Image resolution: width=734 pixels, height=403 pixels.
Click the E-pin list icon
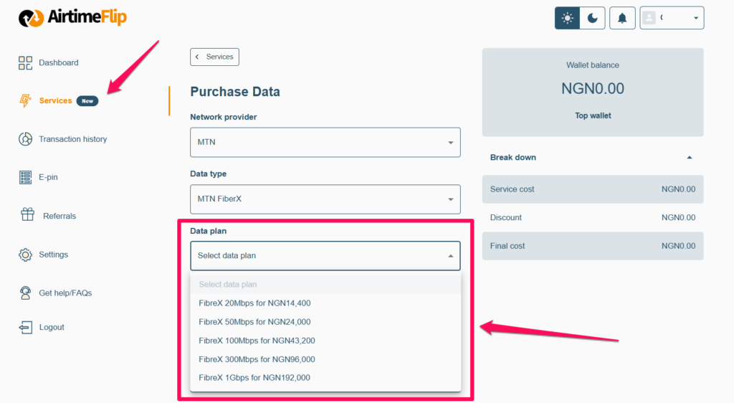[25, 177]
